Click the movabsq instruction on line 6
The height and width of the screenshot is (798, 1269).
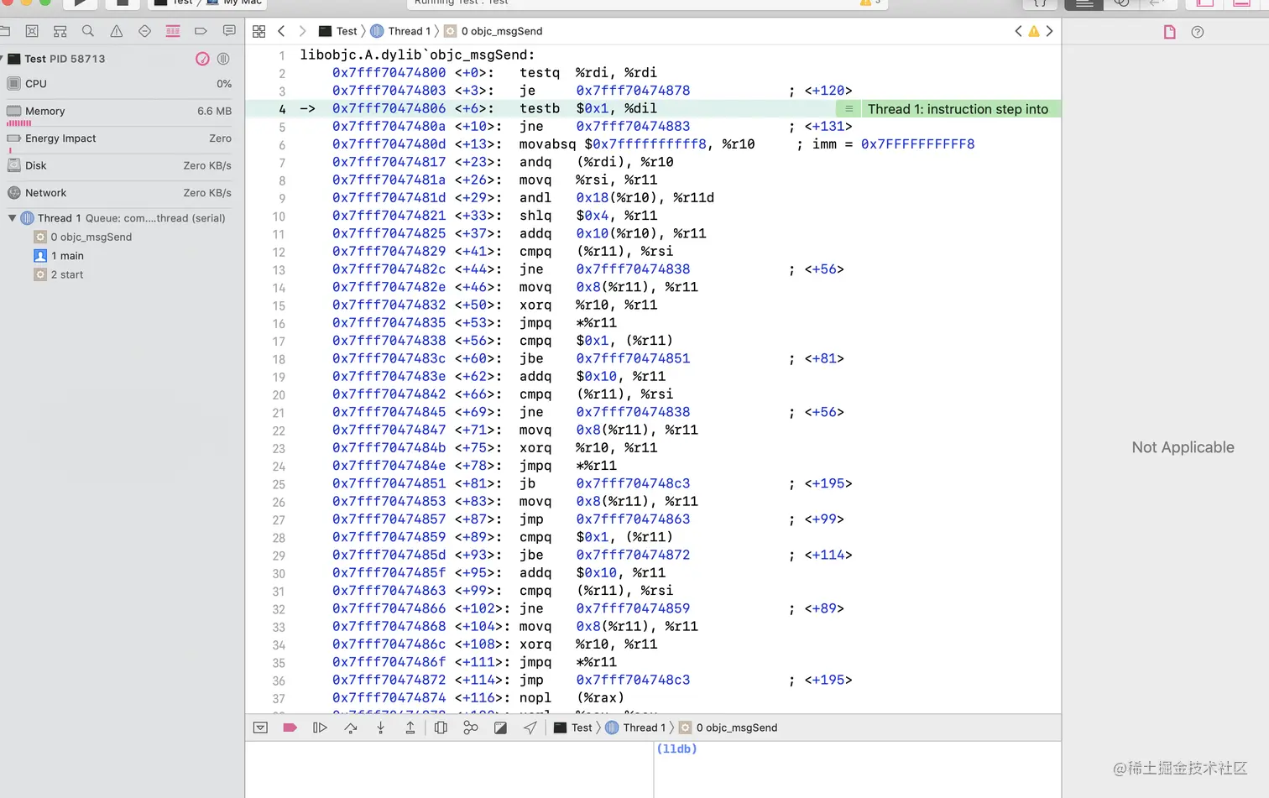547,144
